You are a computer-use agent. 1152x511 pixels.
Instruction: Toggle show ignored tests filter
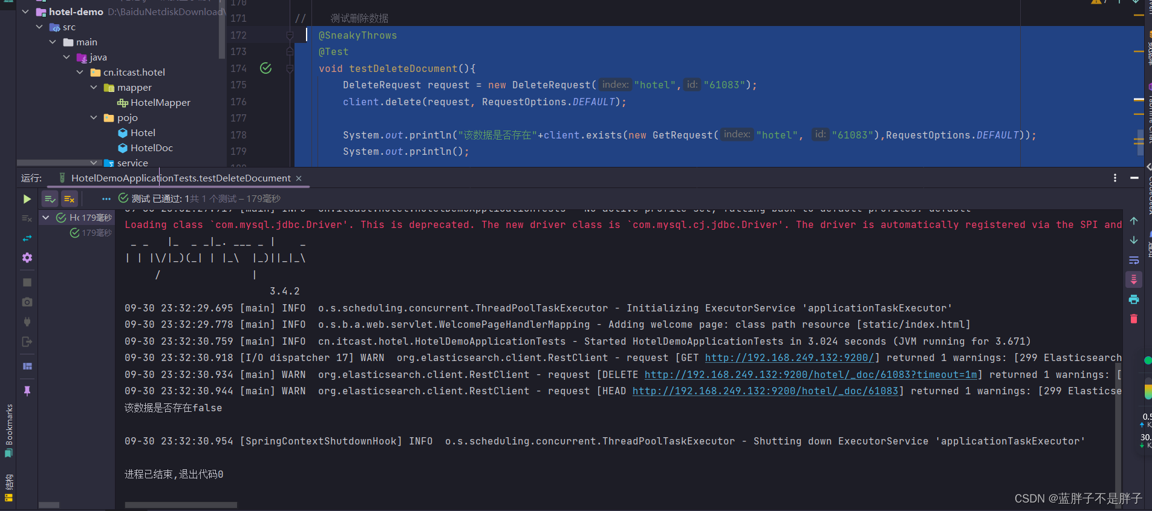click(70, 199)
